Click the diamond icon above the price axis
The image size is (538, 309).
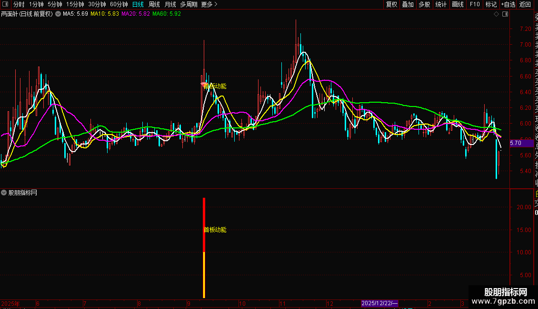point(497,14)
